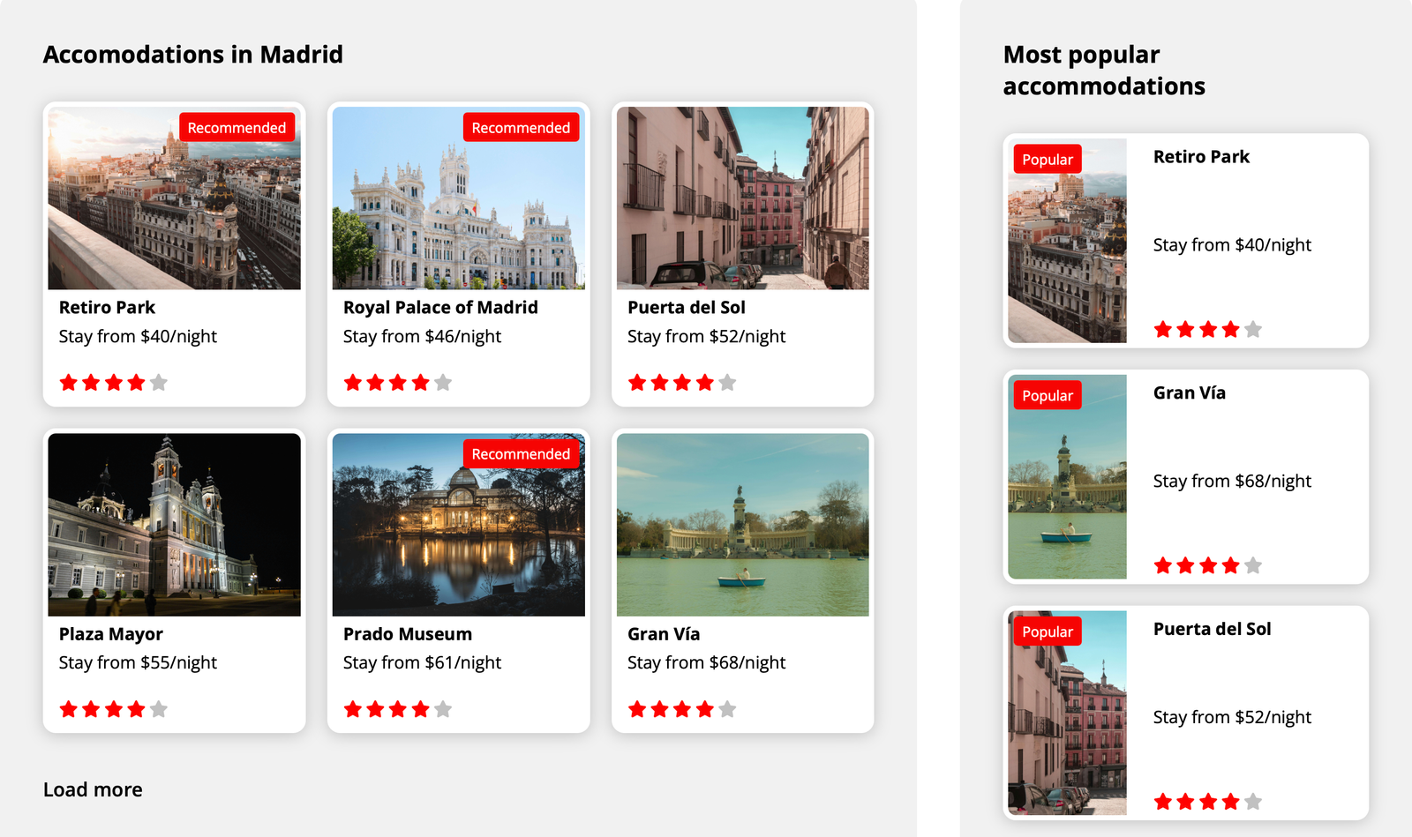Click the Recommended badge on Retiro Park photo
1412x837 pixels.
(x=237, y=128)
